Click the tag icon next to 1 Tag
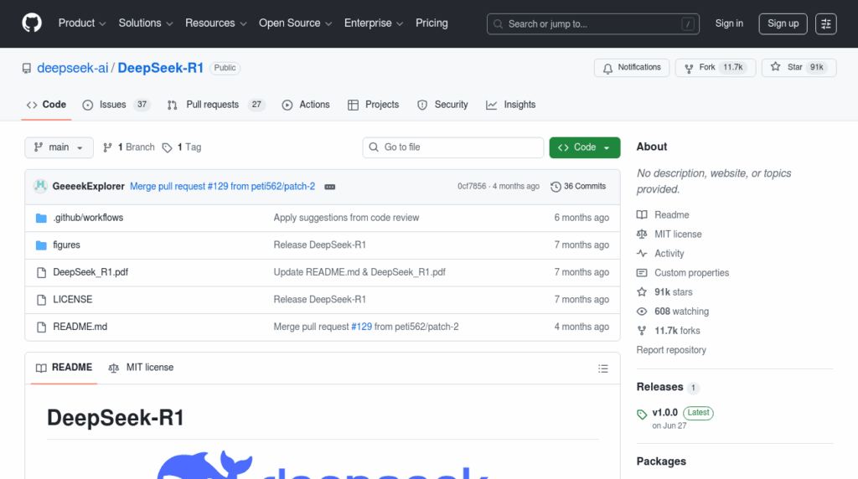 (x=167, y=147)
